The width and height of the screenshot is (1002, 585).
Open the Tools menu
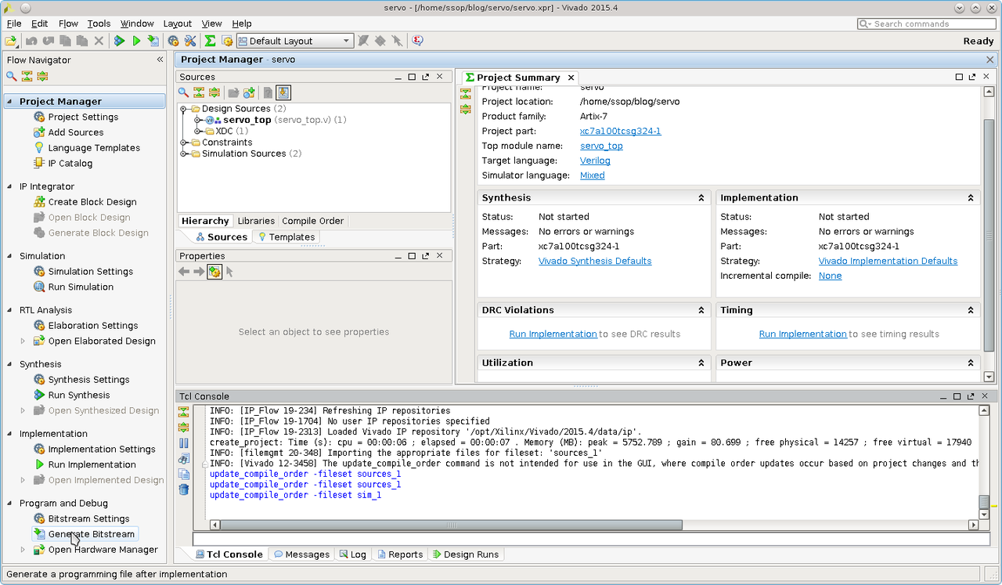tap(99, 23)
